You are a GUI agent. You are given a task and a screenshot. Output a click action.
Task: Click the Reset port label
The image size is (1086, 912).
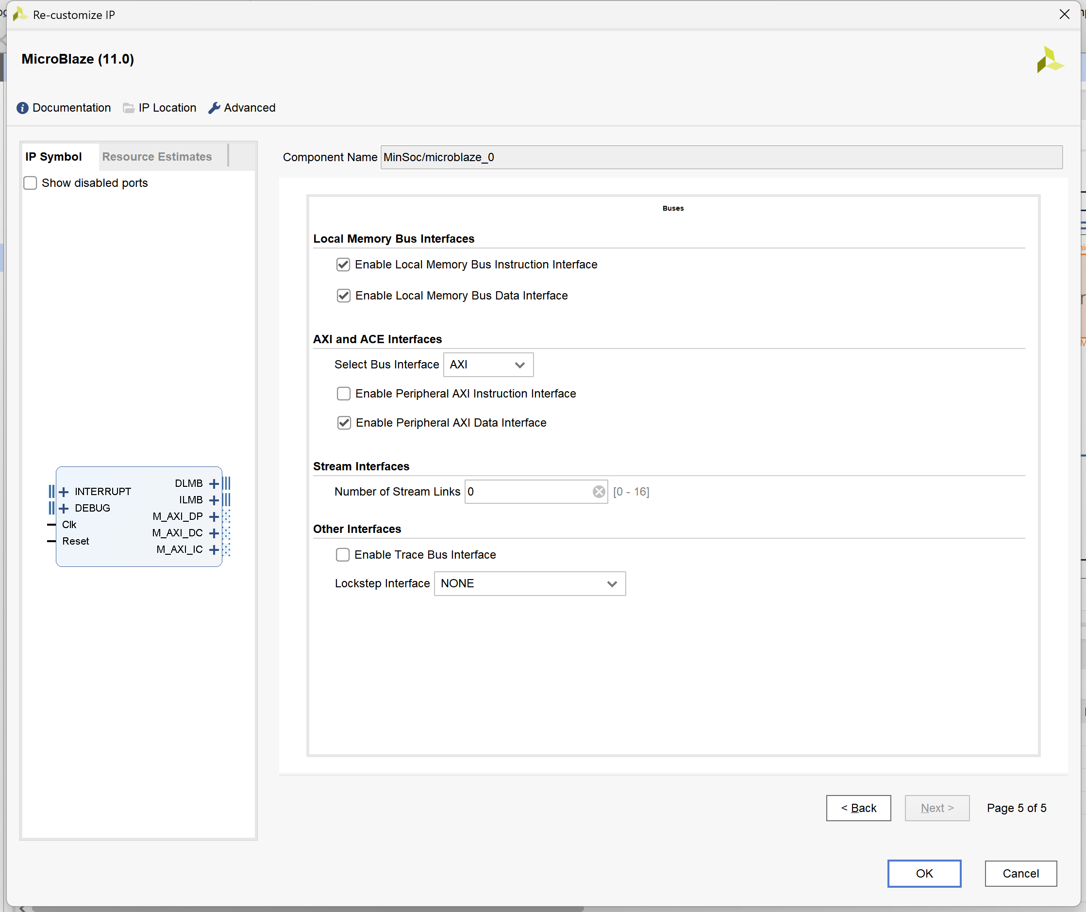coord(76,541)
